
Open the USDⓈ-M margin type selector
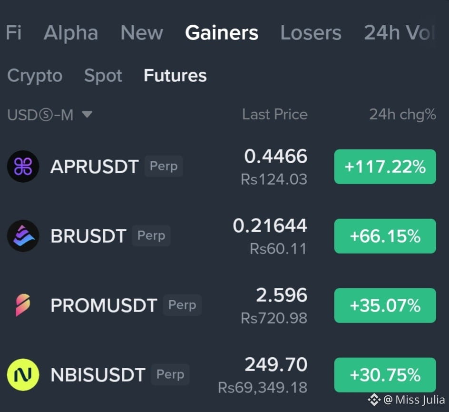pos(49,115)
